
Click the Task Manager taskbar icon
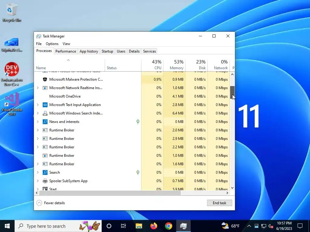pos(183,226)
